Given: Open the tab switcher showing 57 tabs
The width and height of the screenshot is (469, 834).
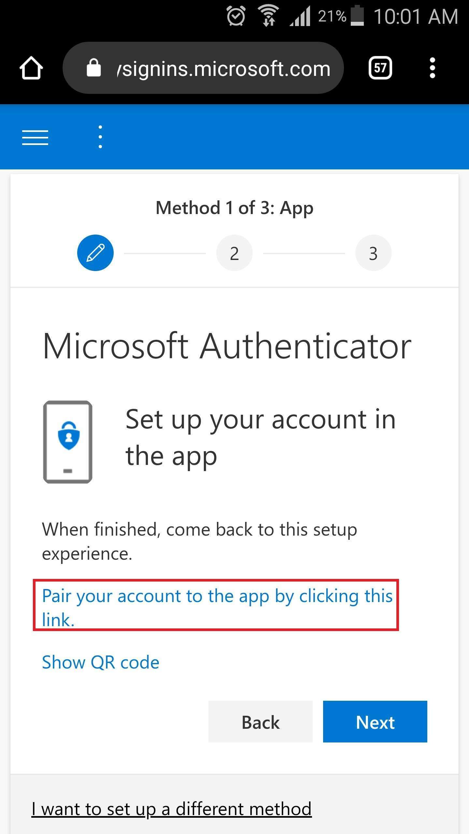Looking at the screenshot, I should click(x=380, y=68).
